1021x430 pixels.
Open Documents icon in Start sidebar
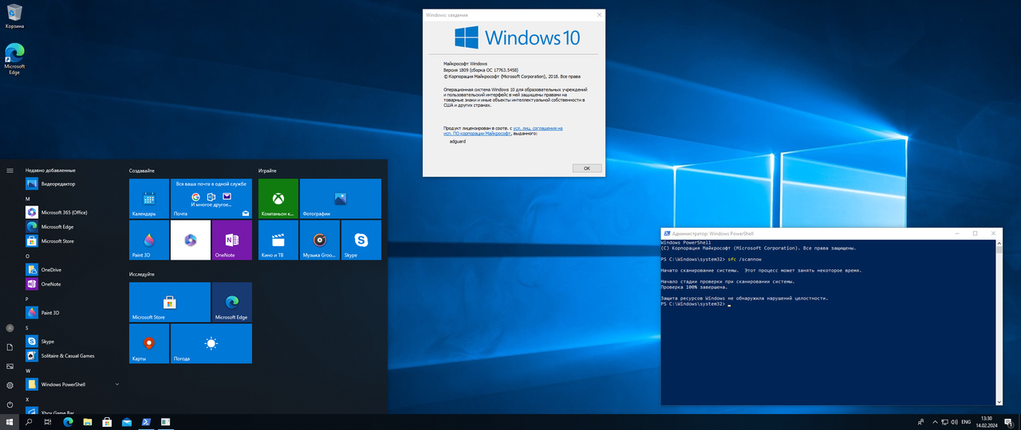(10, 347)
